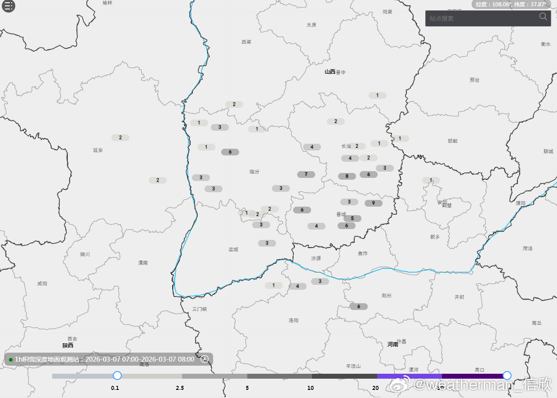This screenshot has height=398, width=557.
Task: Click the legend segment between 2.5 and 5
Action: point(214,376)
